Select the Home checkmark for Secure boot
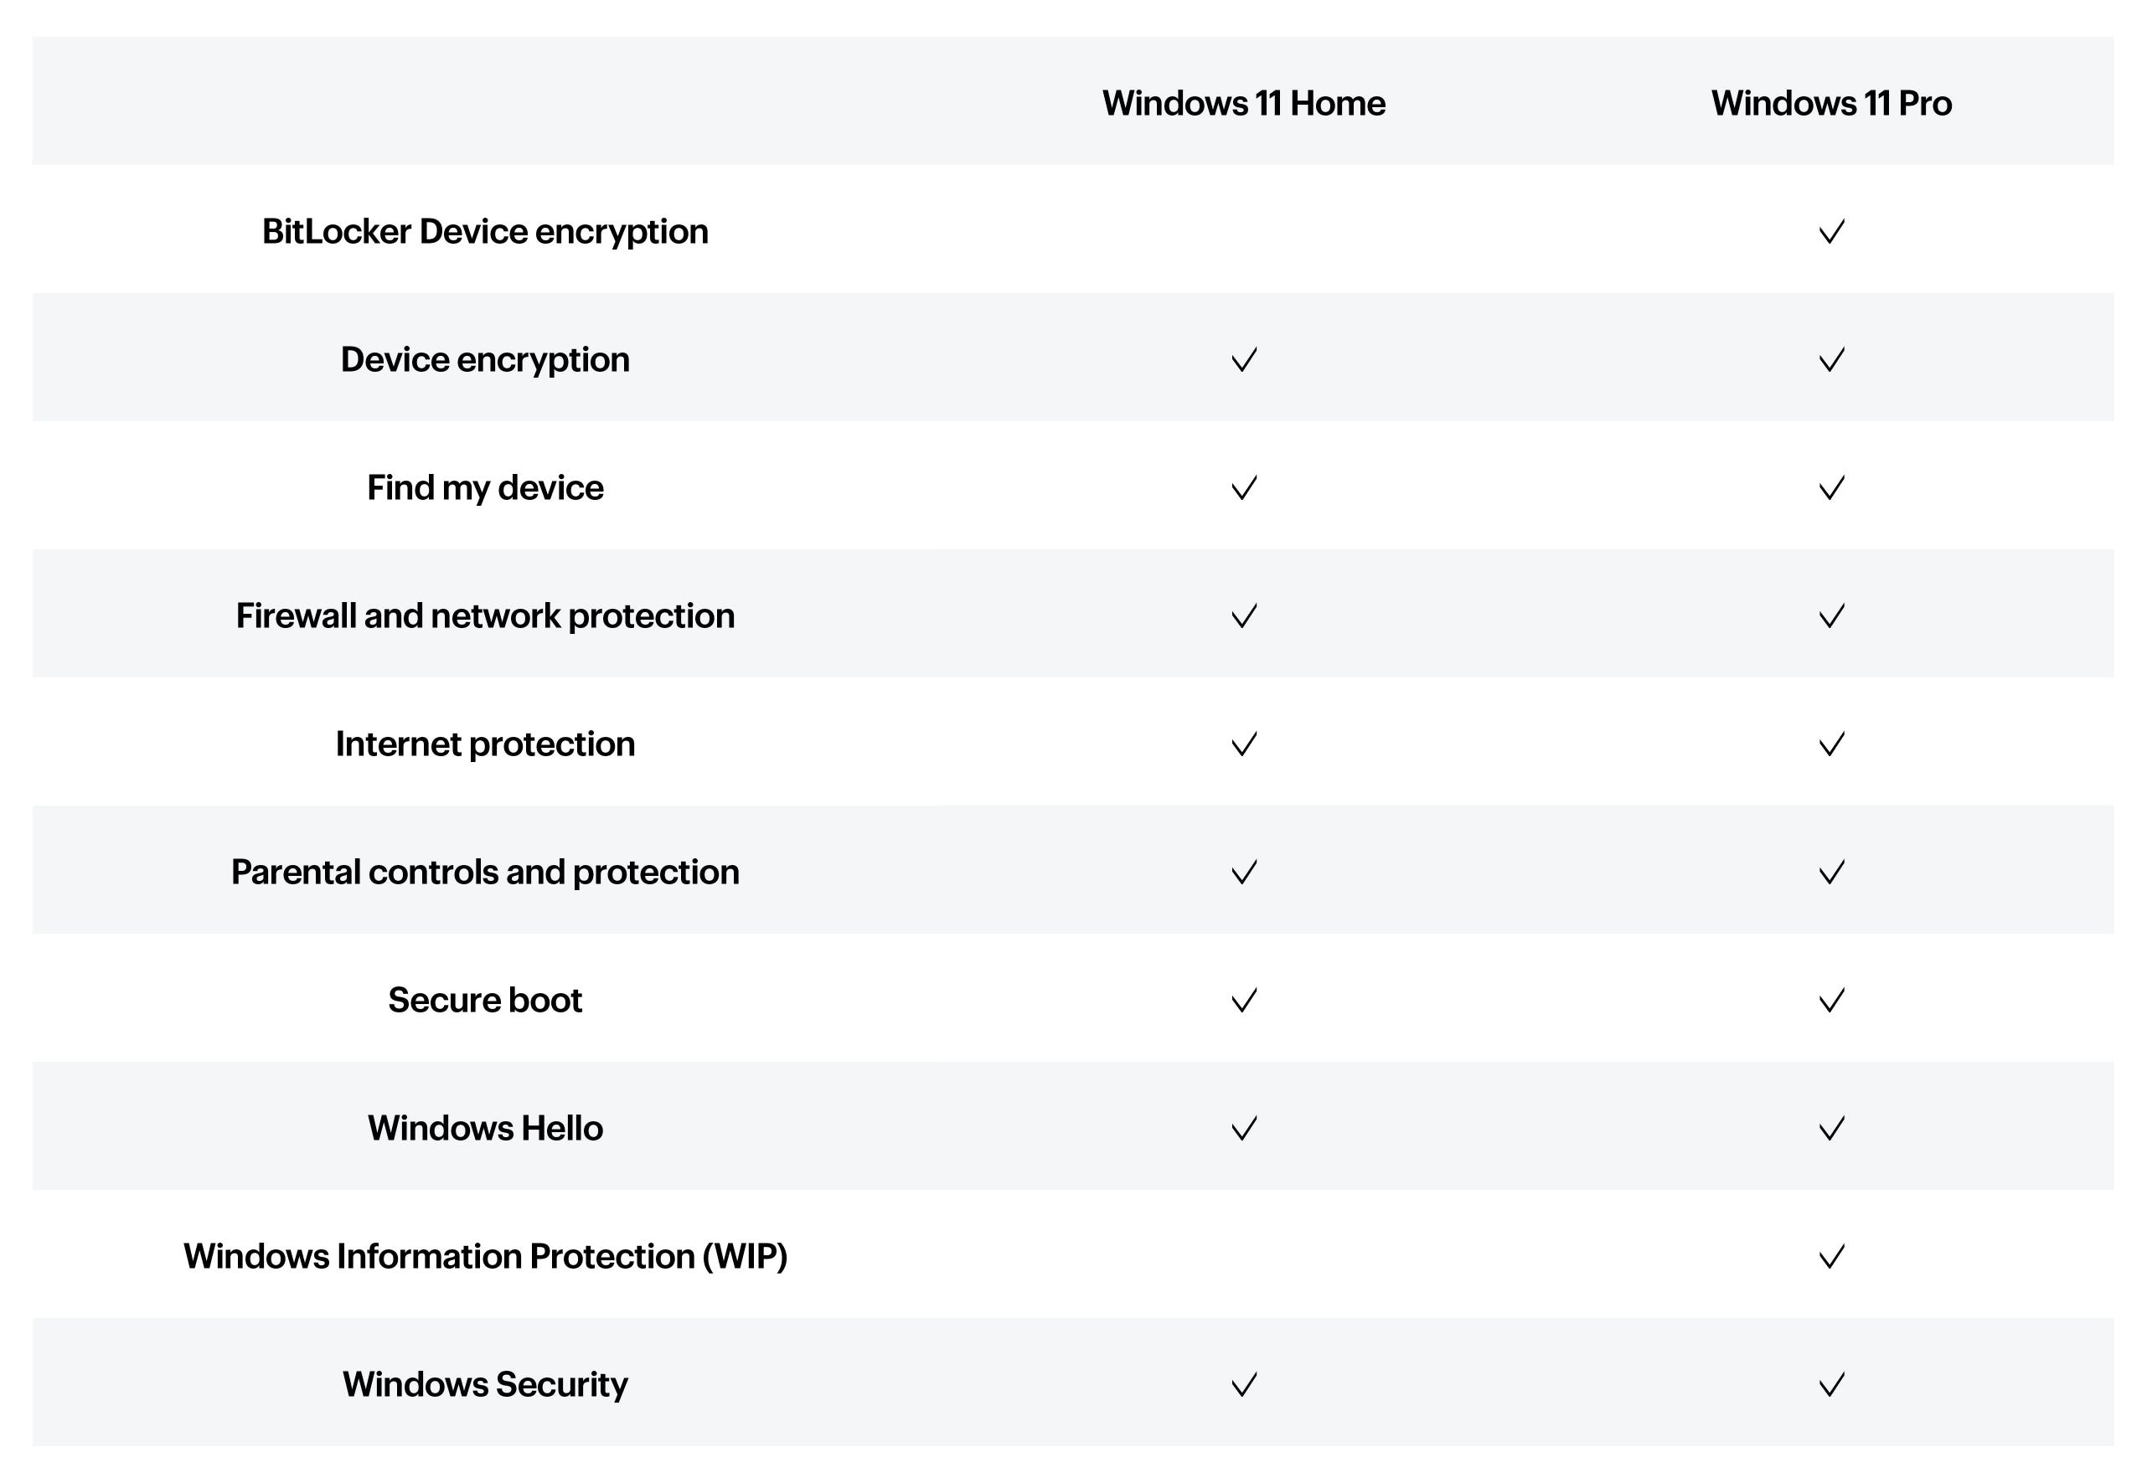Screen dimensions: 2147x1483 pos(1244,1001)
